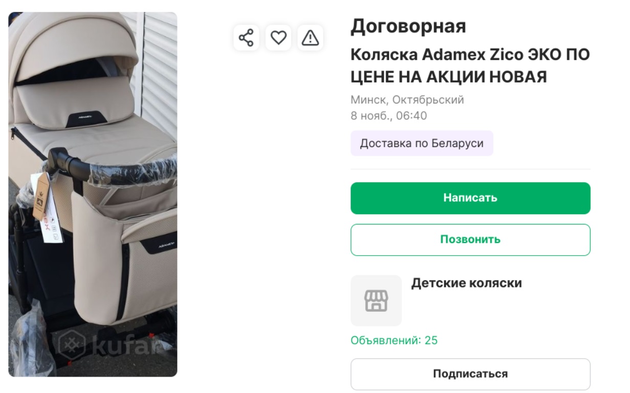Add the stroller listing to favorites via heart icon
Viewport: 630px width, 393px height.
tap(278, 36)
